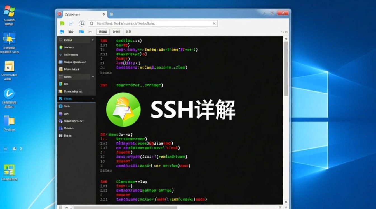
Task: Click the download icon beside the search bar
Action: tap(82, 23)
